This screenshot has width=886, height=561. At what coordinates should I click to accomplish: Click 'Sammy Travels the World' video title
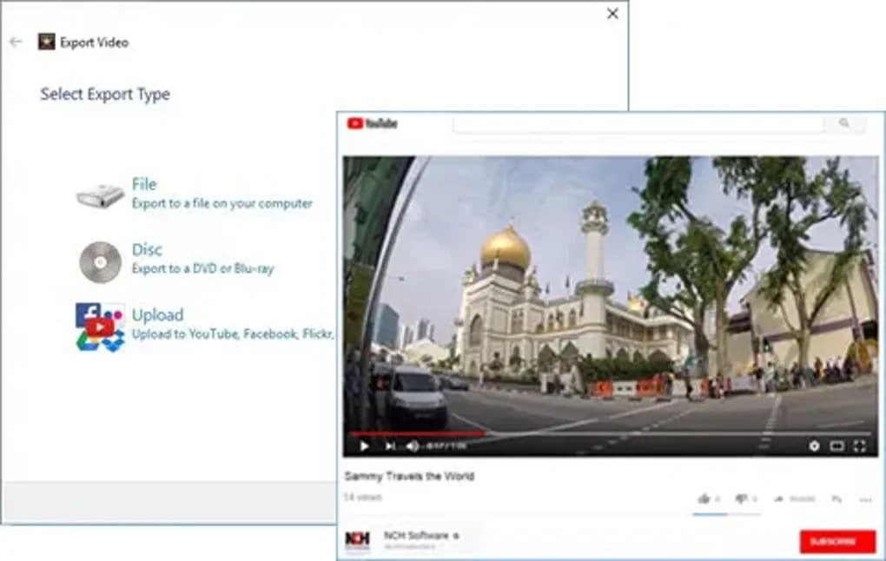(409, 476)
